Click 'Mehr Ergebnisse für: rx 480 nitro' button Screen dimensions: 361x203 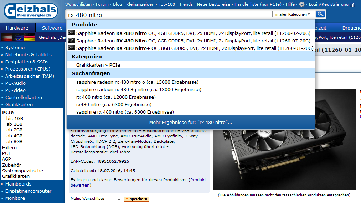pos(191,123)
